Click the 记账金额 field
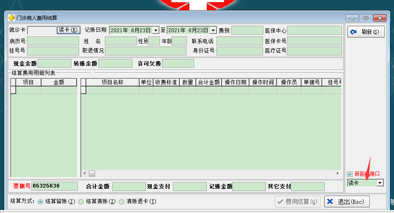 click(x=249, y=187)
